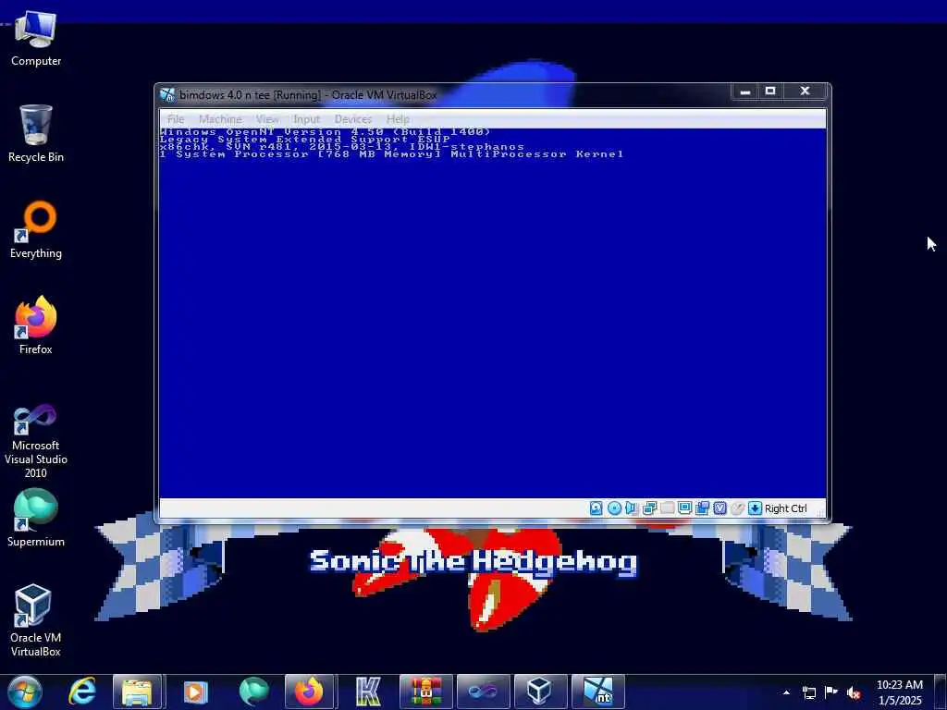This screenshot has width=947, height=710.
Task: Select the Computer desktop icon
Action: (36, 38)
